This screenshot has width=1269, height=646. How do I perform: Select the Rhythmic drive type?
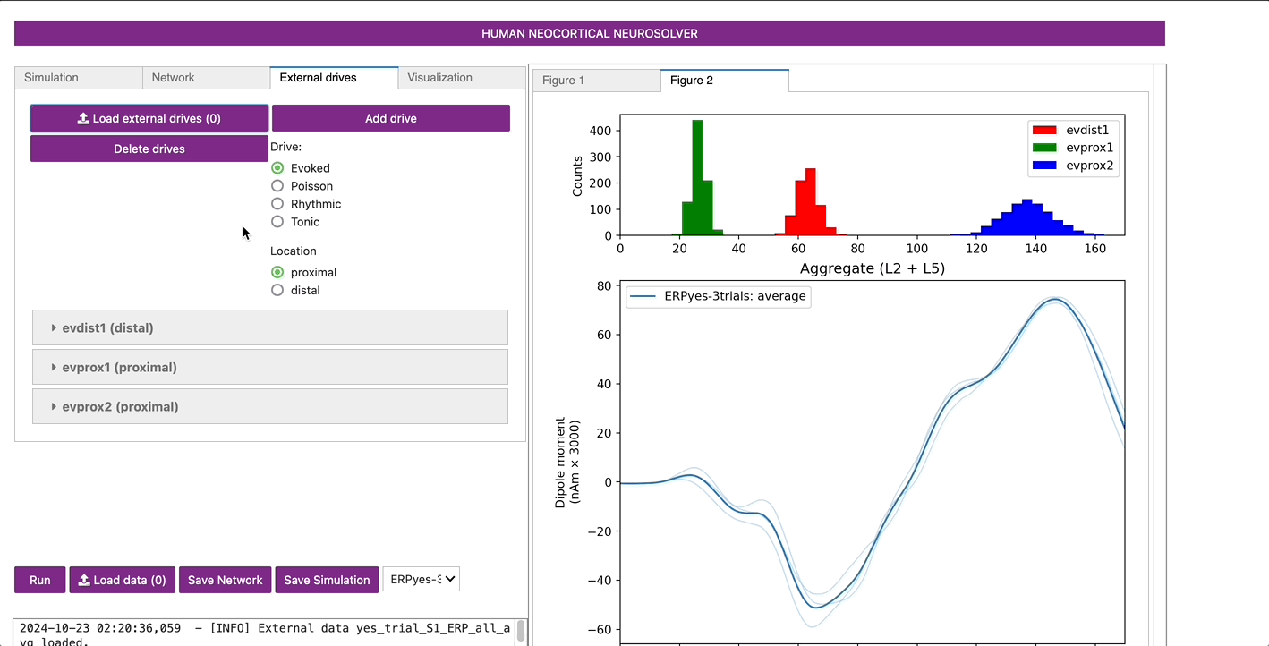277,204
